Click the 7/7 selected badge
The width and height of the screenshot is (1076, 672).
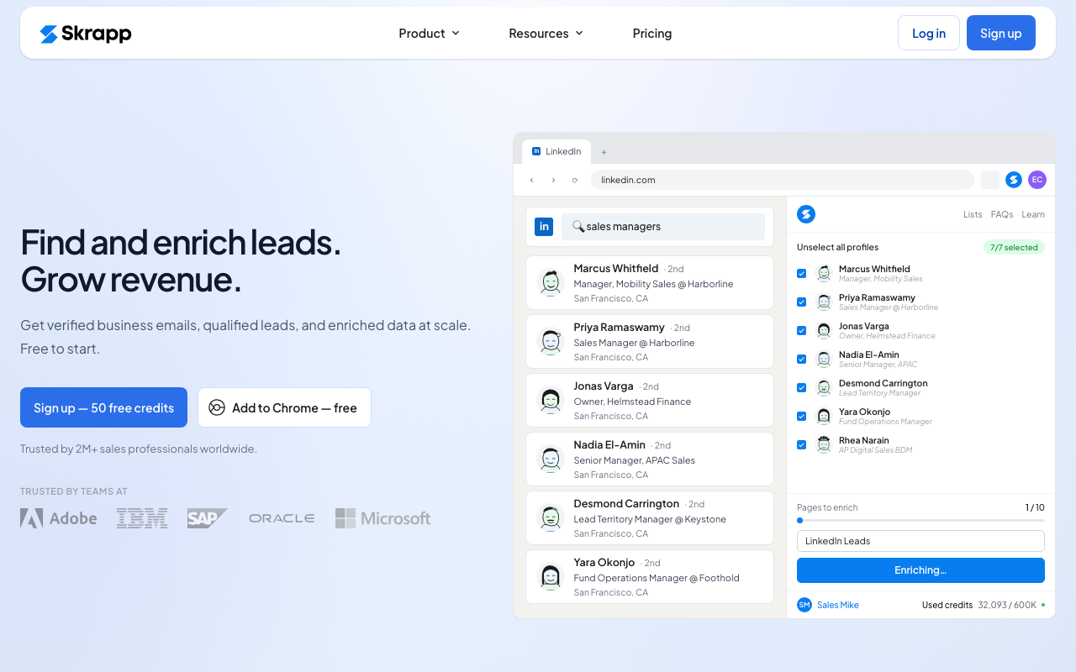point(1014,247)
